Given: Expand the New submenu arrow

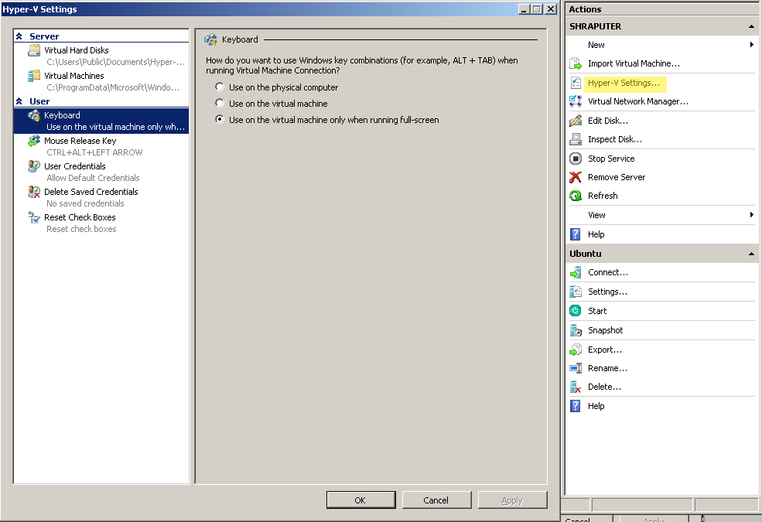Looking at the screenshot, I should (x=752, y=45).
